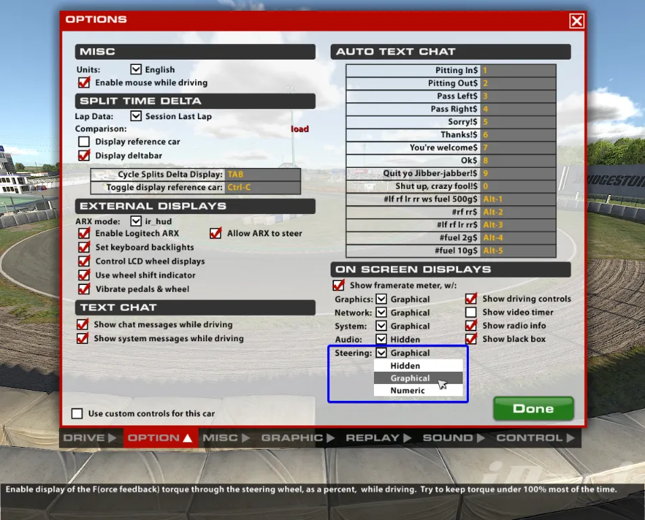Edit Cycle Splits Delta Display key TAB
Image resolution: width=645 pixels, height=520 pixels.
[262, 174]
